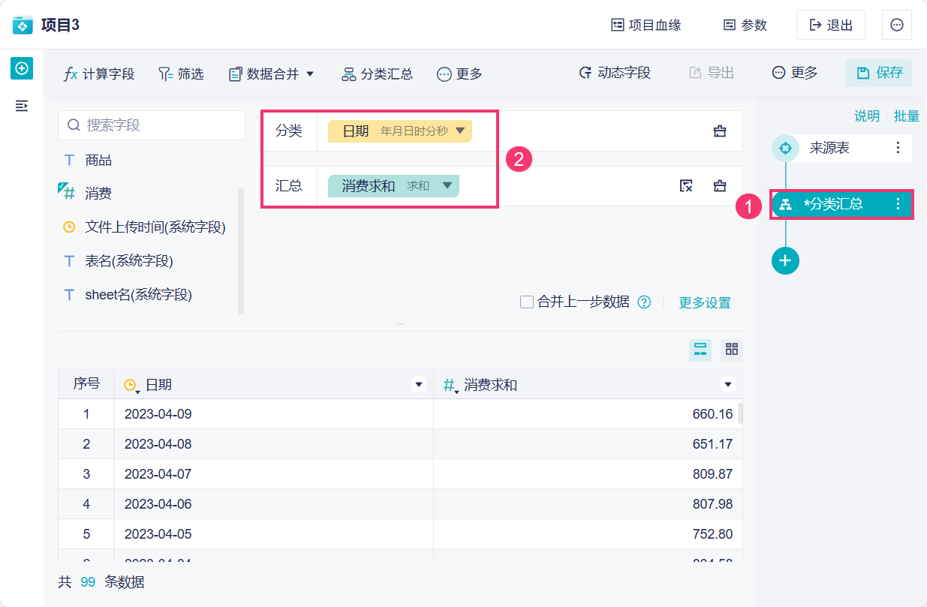Open the 更多设置 link
Viewport: 927px width, 607px height.
click(x=705, y=302)
